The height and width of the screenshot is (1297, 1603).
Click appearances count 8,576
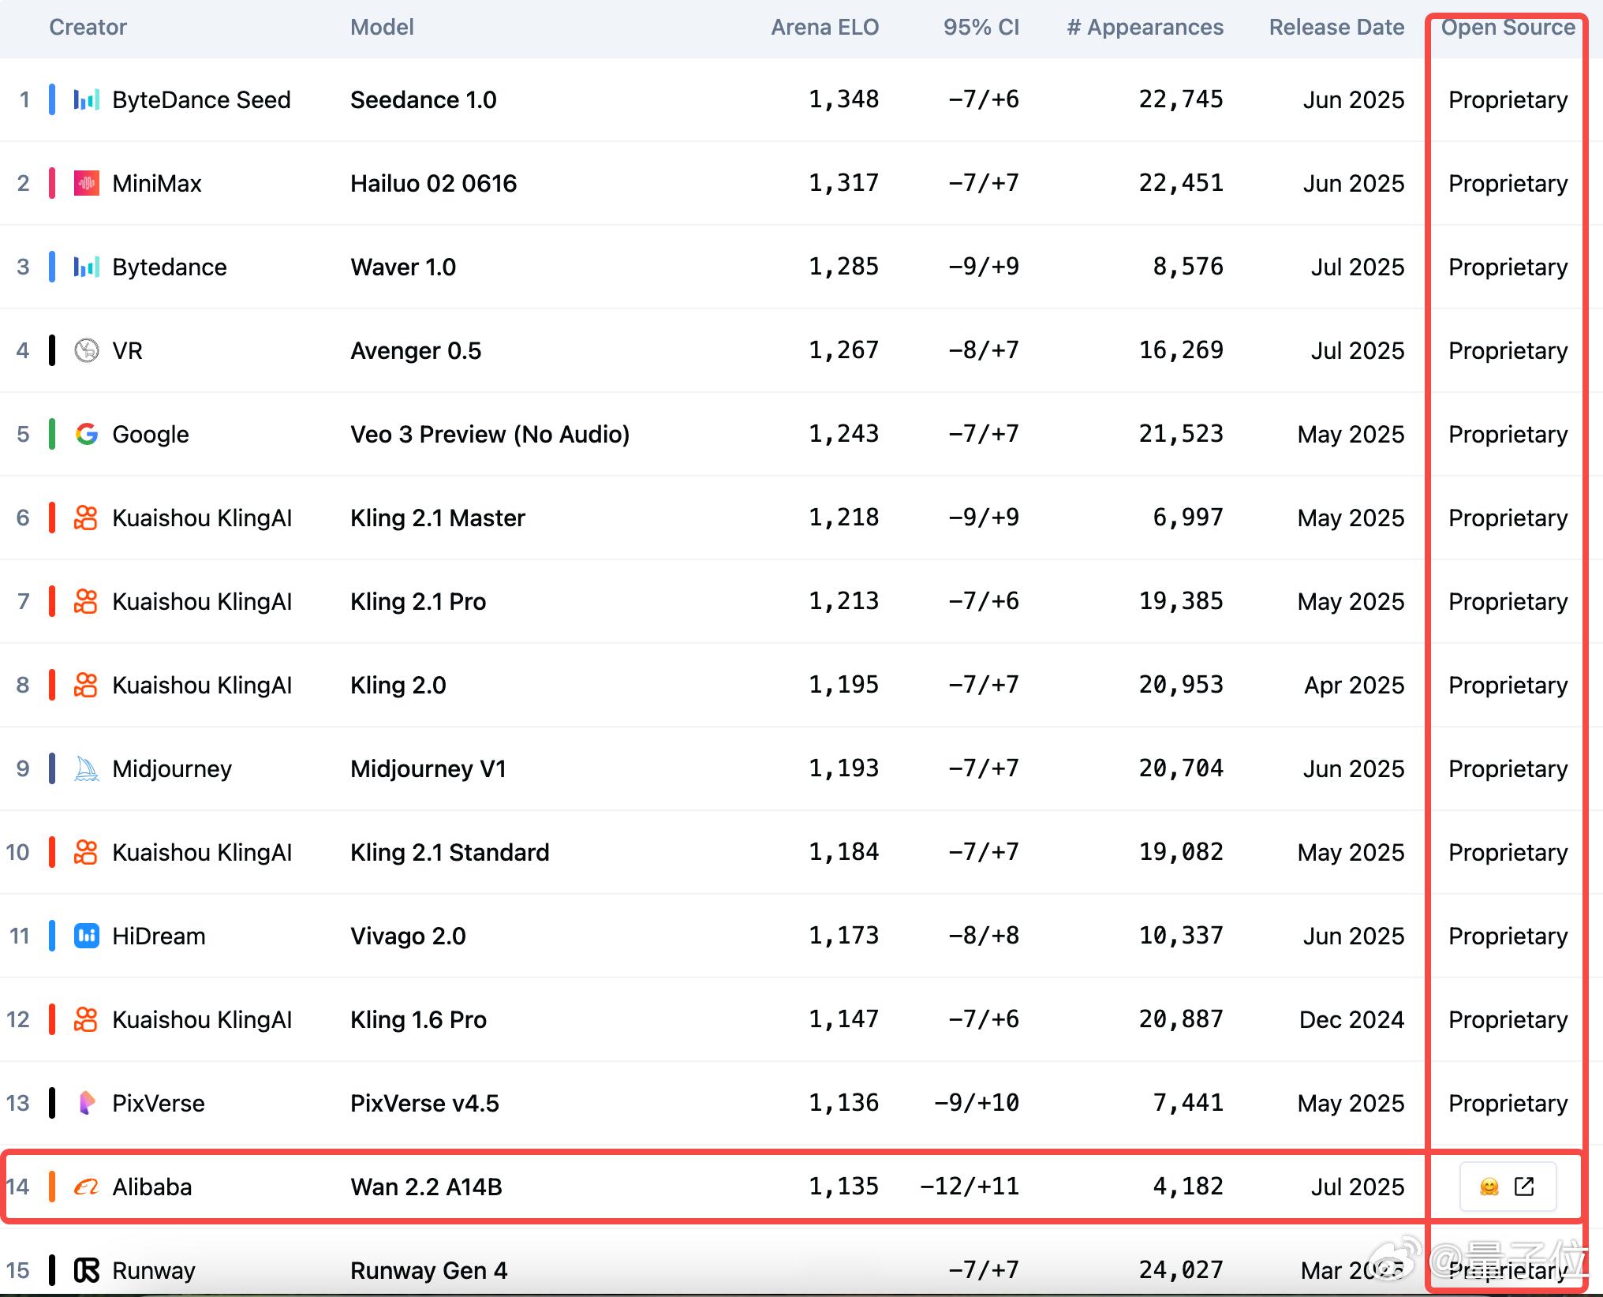coord(1188,267)
